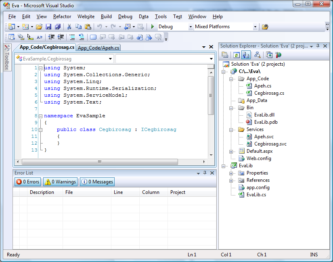The image size is (333, 262).
Task: Toggle the 0 Errors filter button
Action: (28, 182)
